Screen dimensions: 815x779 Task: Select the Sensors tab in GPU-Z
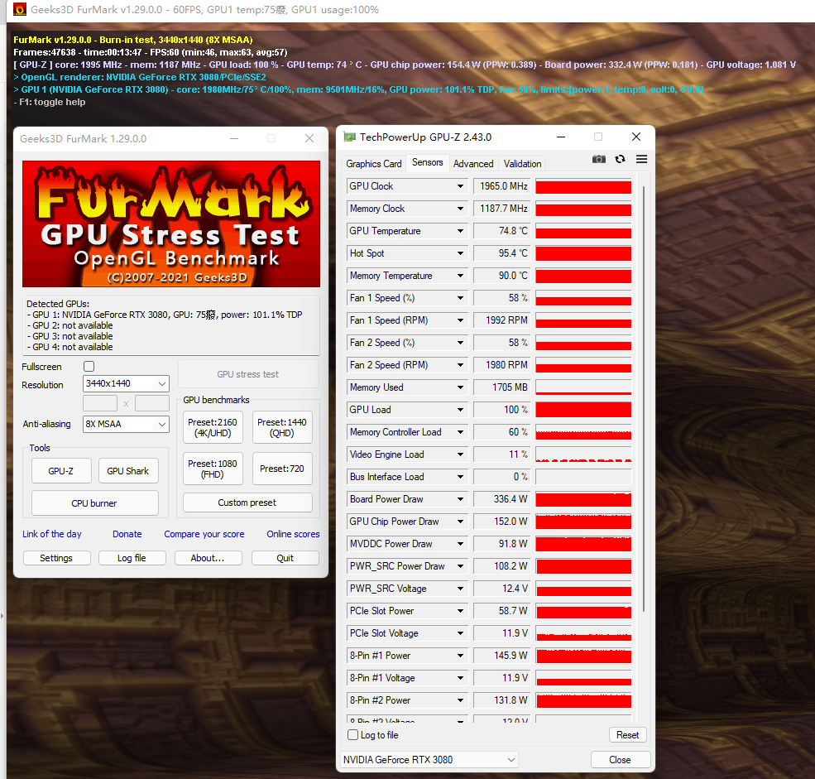click(x=427, y=162)
